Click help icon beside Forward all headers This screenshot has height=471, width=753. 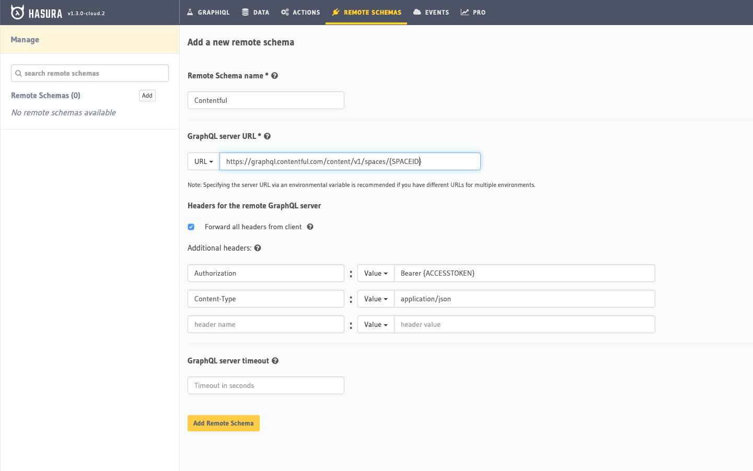tap(310, 227)
